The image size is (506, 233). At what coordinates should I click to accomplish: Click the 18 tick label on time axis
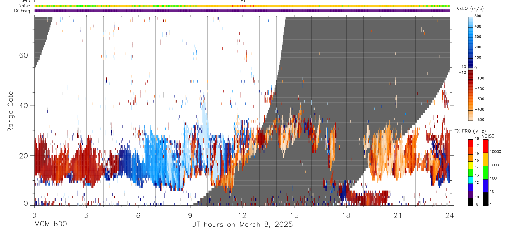click(x=346, y=215)
